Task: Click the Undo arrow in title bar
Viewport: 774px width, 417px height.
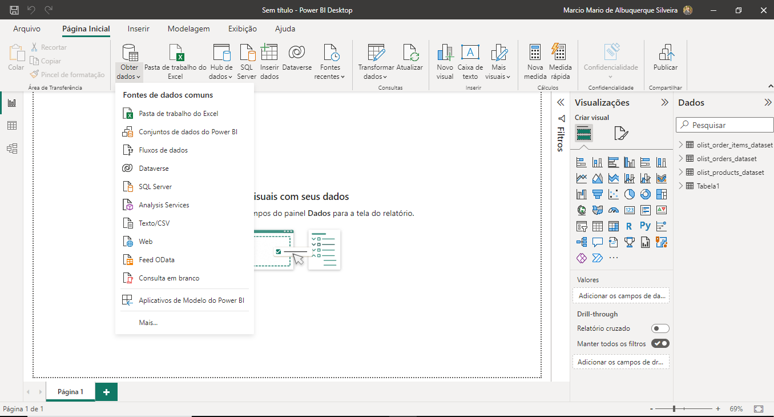Action: click(x=31, y=10)
